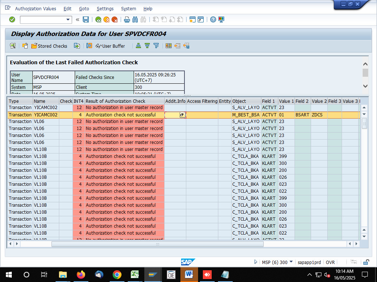The height and width of the screenshot is (282, 377).
Task: Click the BSART field cell
Action: [x=303, y=115]
